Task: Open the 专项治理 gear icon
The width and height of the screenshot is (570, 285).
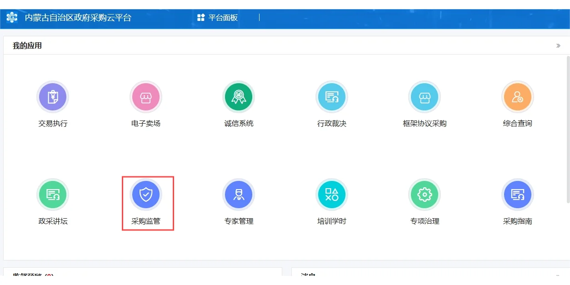Action: (x=425, y=195)
